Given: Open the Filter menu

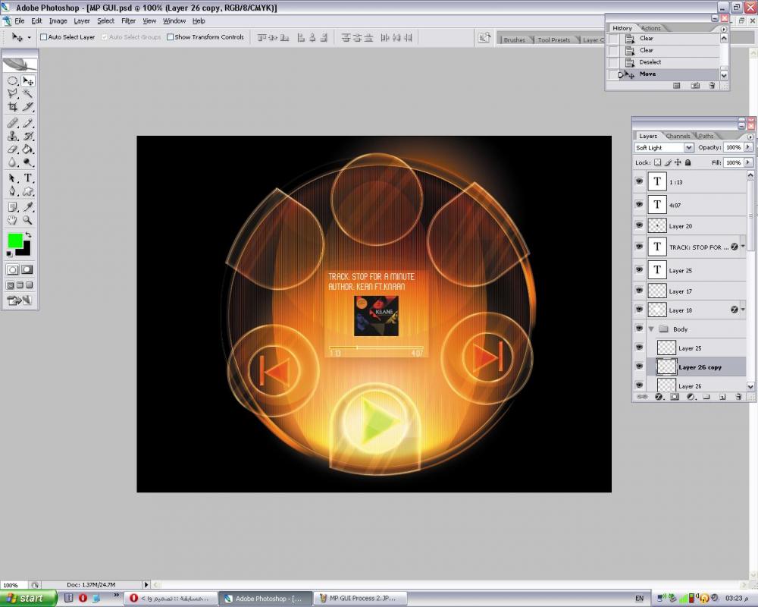Looking at the screenshot, I should point(128,20).
